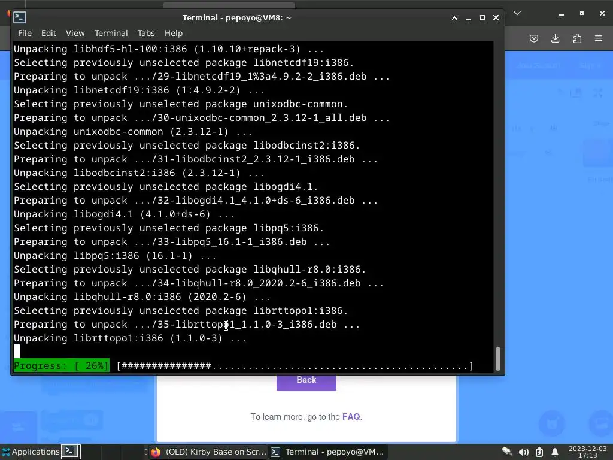The image size is (613, 460).
Task: Minimize the Terminal window
Action: [468, 18]
